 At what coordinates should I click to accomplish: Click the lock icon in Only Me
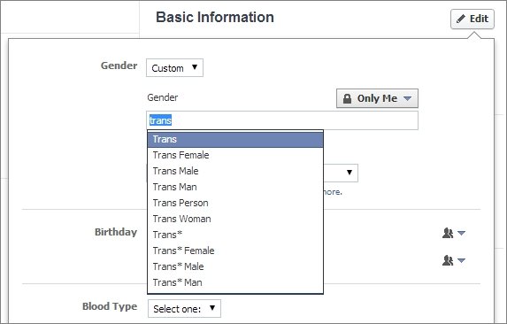point(347,98)
